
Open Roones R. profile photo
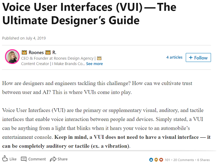click(x=12, y=56)
